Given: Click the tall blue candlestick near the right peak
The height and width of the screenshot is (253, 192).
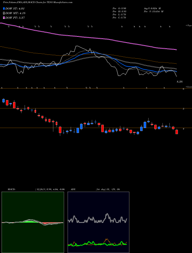Looking at the screenshot, I should tap(145, 125).
